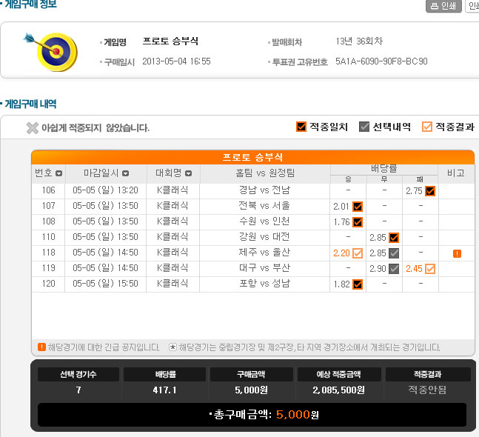Toggle the 2.85 draw checkbox for match 110

(394, 238)
